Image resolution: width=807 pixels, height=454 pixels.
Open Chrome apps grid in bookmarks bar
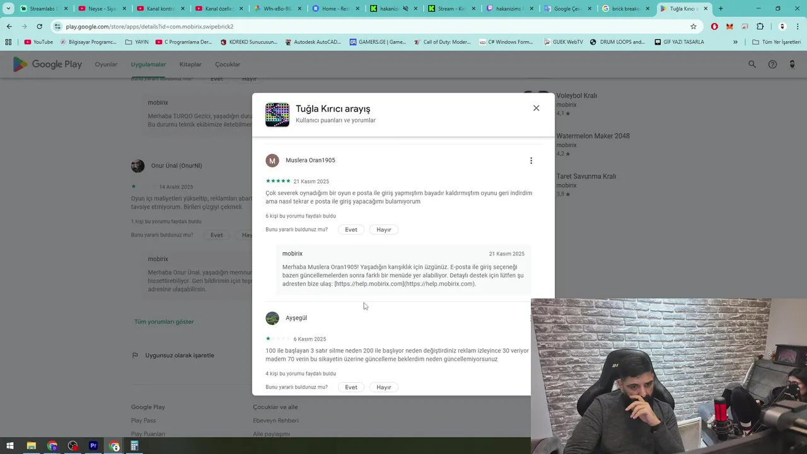(x=8, y=42)
